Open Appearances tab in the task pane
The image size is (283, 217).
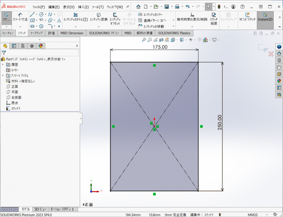(279, 80)
